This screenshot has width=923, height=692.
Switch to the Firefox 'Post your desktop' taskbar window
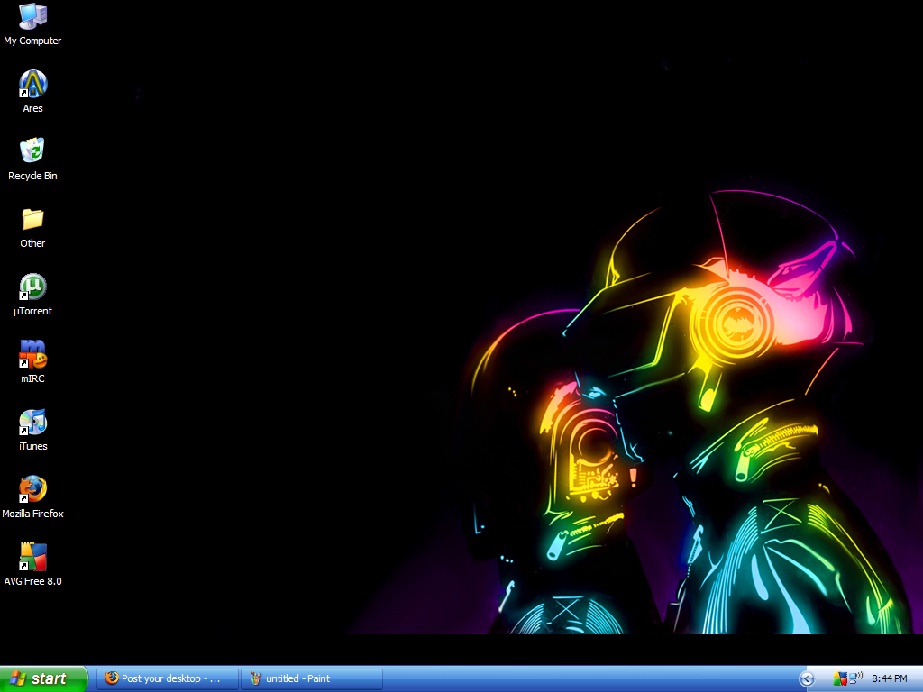[168, 678]
